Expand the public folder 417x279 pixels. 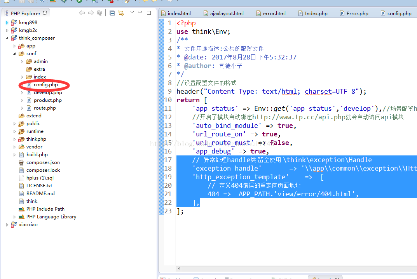pyautogui.click(x=15, y=124)
